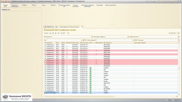Click document icon of the 26.07.2017 row
Screen dimensions: 182x102
tap(45, 45)
